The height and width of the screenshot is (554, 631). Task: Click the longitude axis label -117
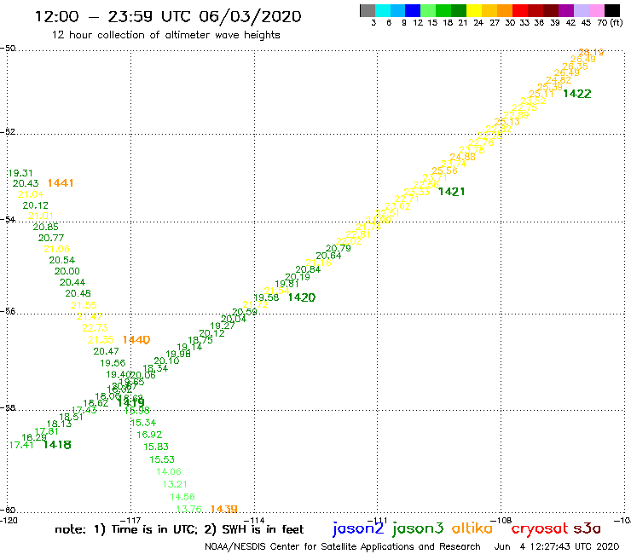(130, 520)
